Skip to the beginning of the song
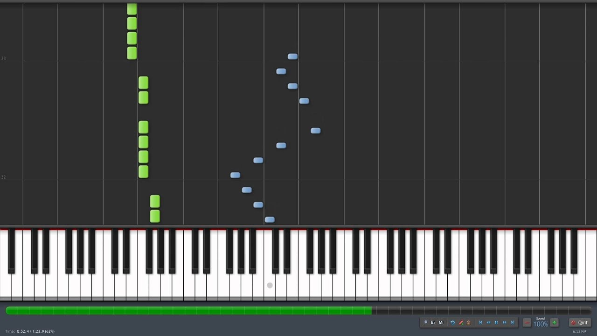 pyautogui.click(x=480, y=322)
